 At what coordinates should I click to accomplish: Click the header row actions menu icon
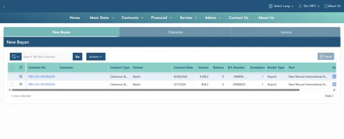[21, 67]
